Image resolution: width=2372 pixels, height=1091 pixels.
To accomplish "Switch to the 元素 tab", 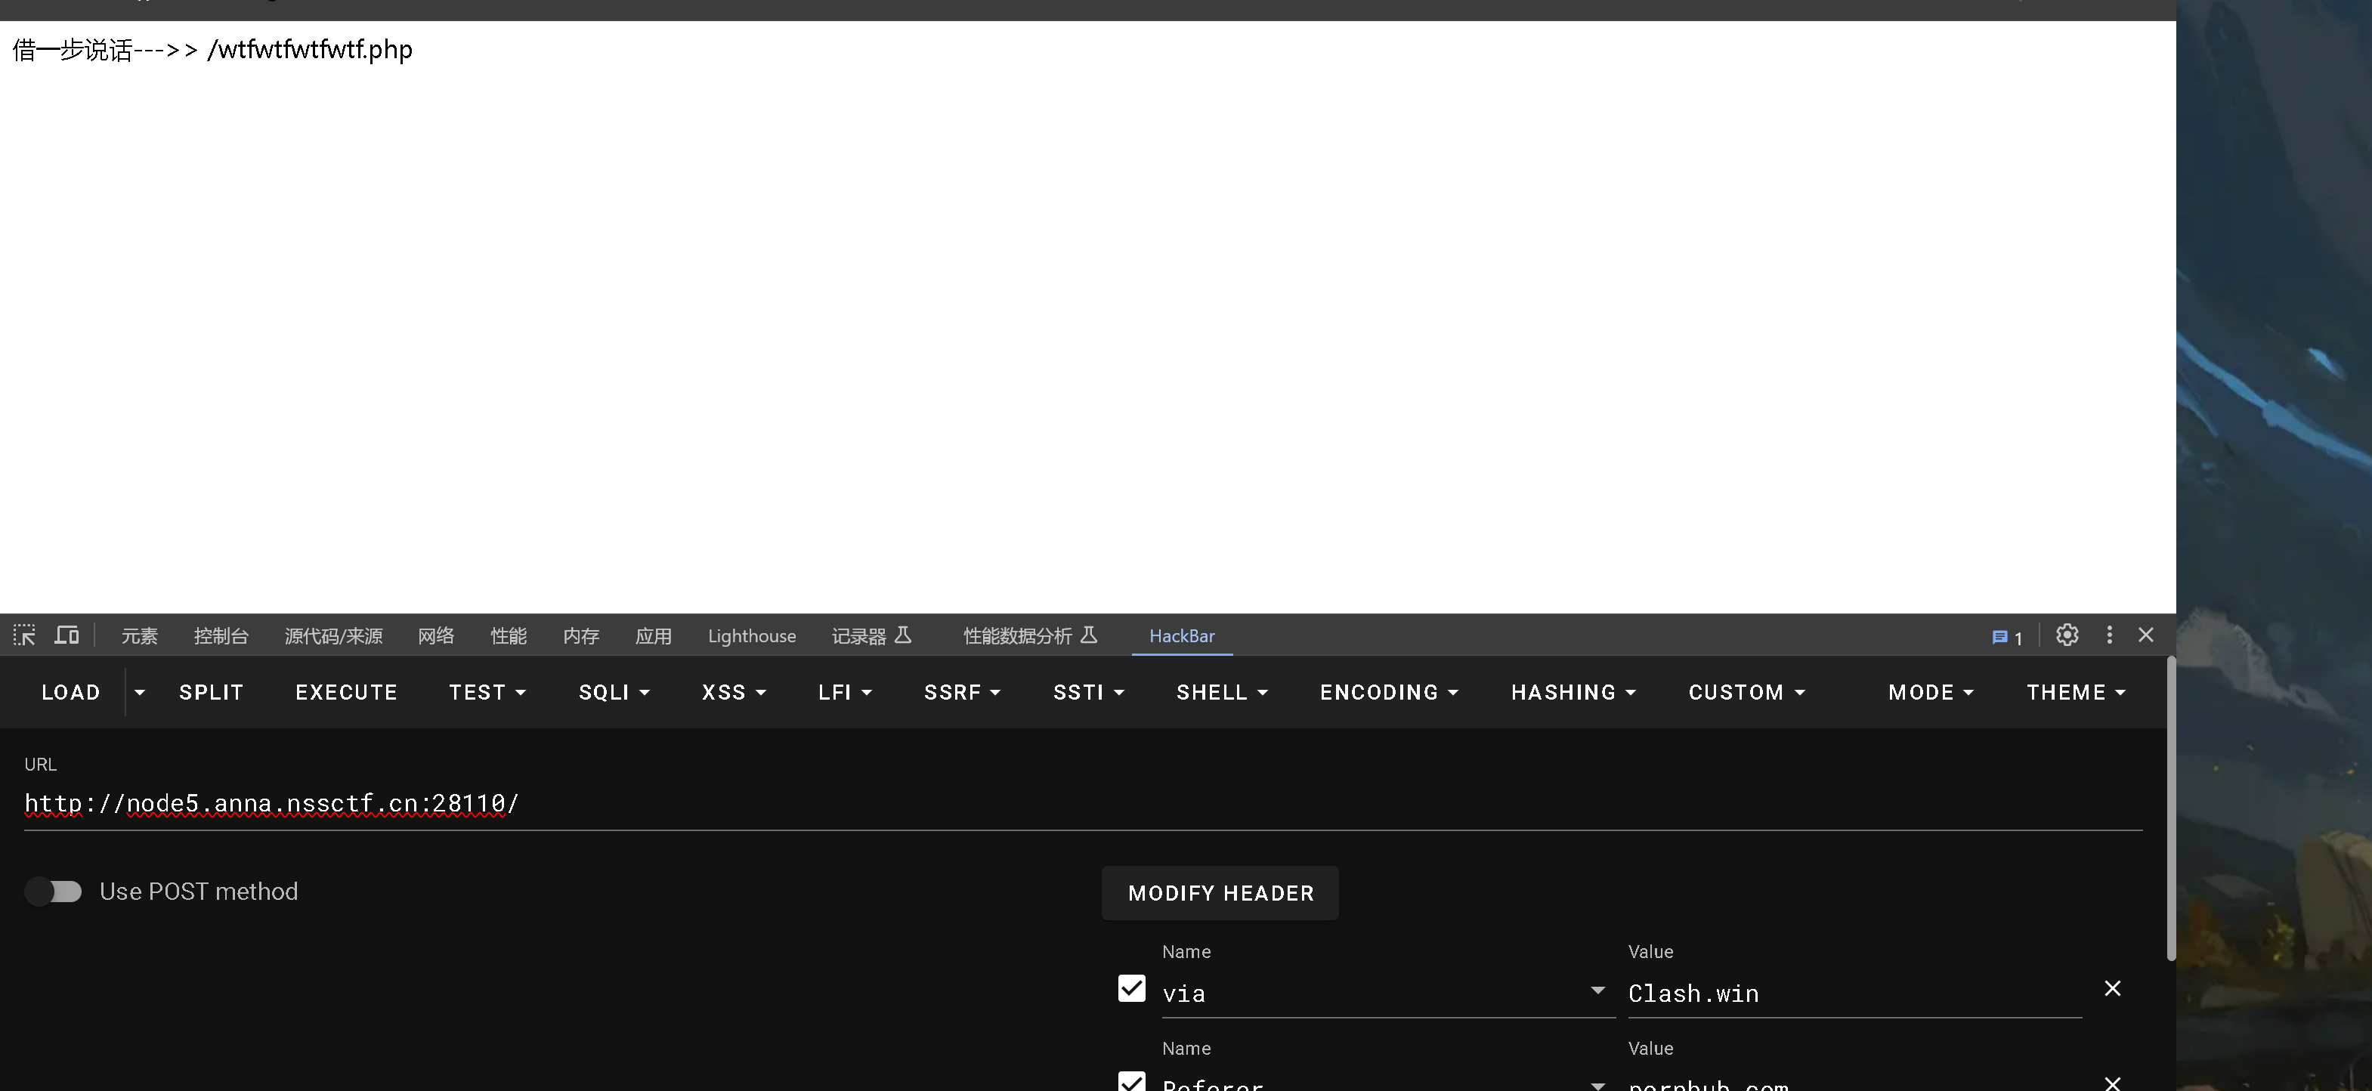I will click(139, 636).
